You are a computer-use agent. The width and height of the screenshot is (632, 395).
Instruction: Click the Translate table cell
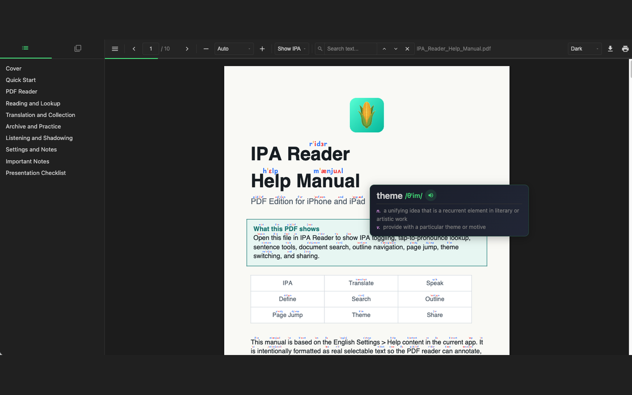coord(361,283)
